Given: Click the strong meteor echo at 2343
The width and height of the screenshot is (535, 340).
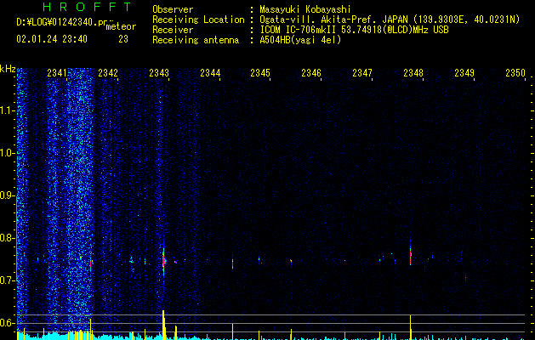Looking at the screenshot, I should (164, 260).
